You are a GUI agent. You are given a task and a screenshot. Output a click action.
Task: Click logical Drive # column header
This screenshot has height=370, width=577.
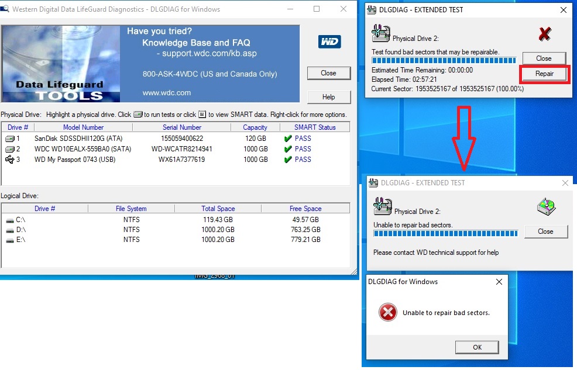[44, 209]
